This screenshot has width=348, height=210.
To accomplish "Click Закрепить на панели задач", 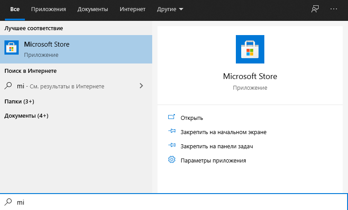I will click(x=217, y=146).
